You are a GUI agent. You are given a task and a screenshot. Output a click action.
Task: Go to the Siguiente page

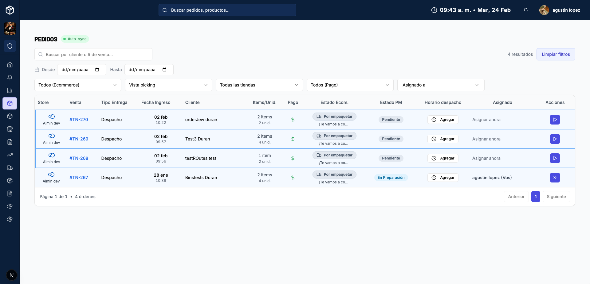556,197
